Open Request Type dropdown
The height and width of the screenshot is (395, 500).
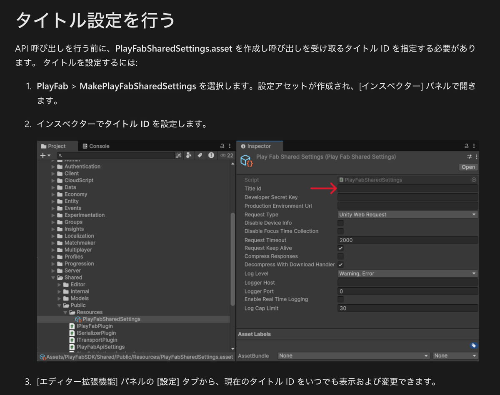(407, 215)
